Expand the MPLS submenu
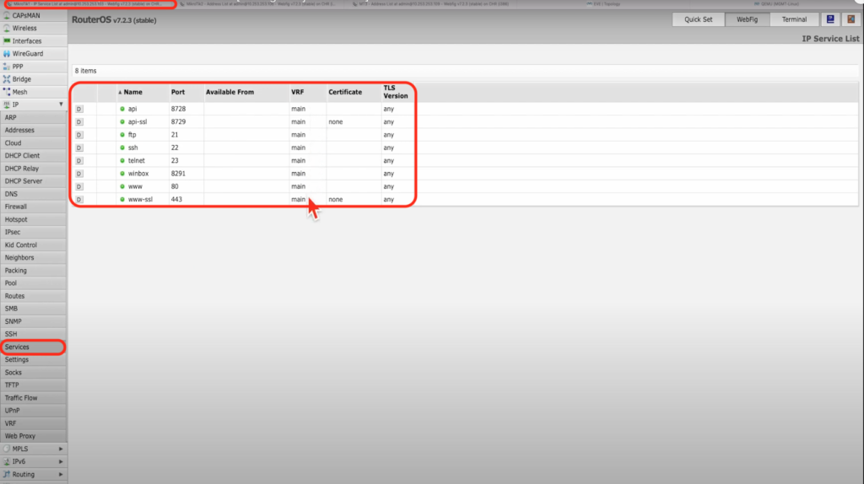Screen dimensions: 864x484 pos(60,449)
